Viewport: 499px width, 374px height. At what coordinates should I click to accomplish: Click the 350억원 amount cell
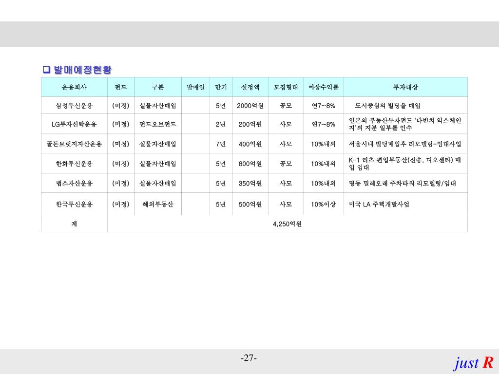[x=250, y=184]
